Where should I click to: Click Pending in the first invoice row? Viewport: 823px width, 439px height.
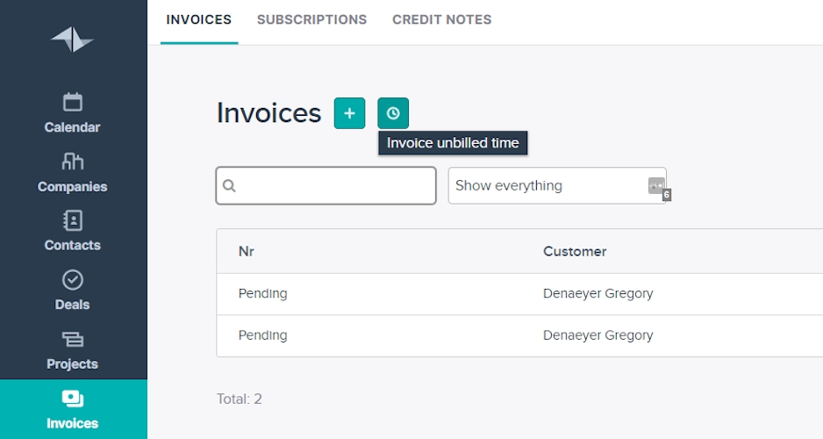click(x=262, y=293)
